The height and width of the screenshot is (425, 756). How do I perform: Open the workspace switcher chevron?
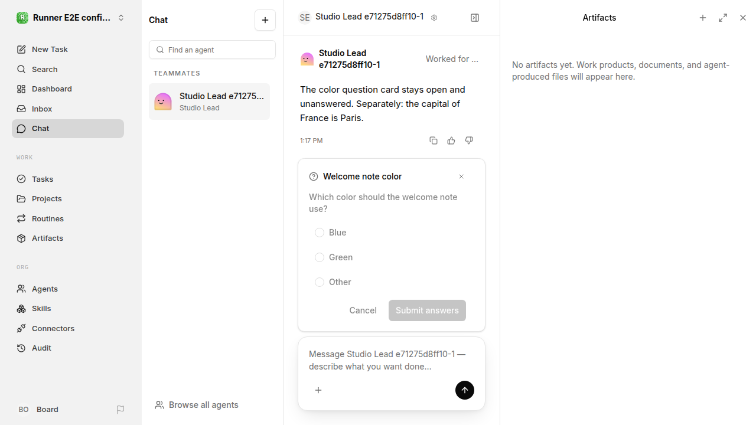tap(121, 18)
